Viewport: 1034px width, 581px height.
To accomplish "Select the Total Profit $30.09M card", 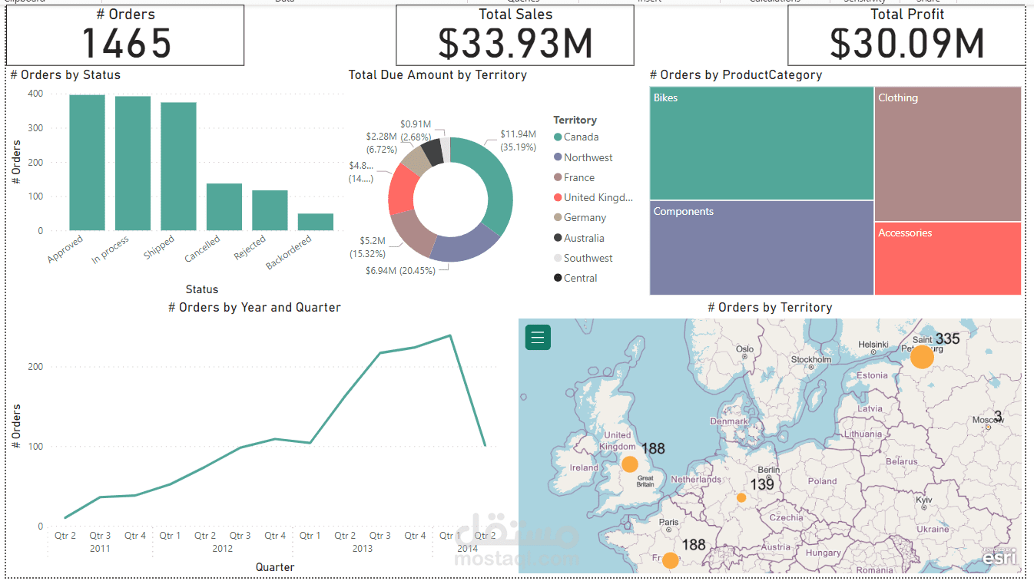I will [x=906, y=35].
